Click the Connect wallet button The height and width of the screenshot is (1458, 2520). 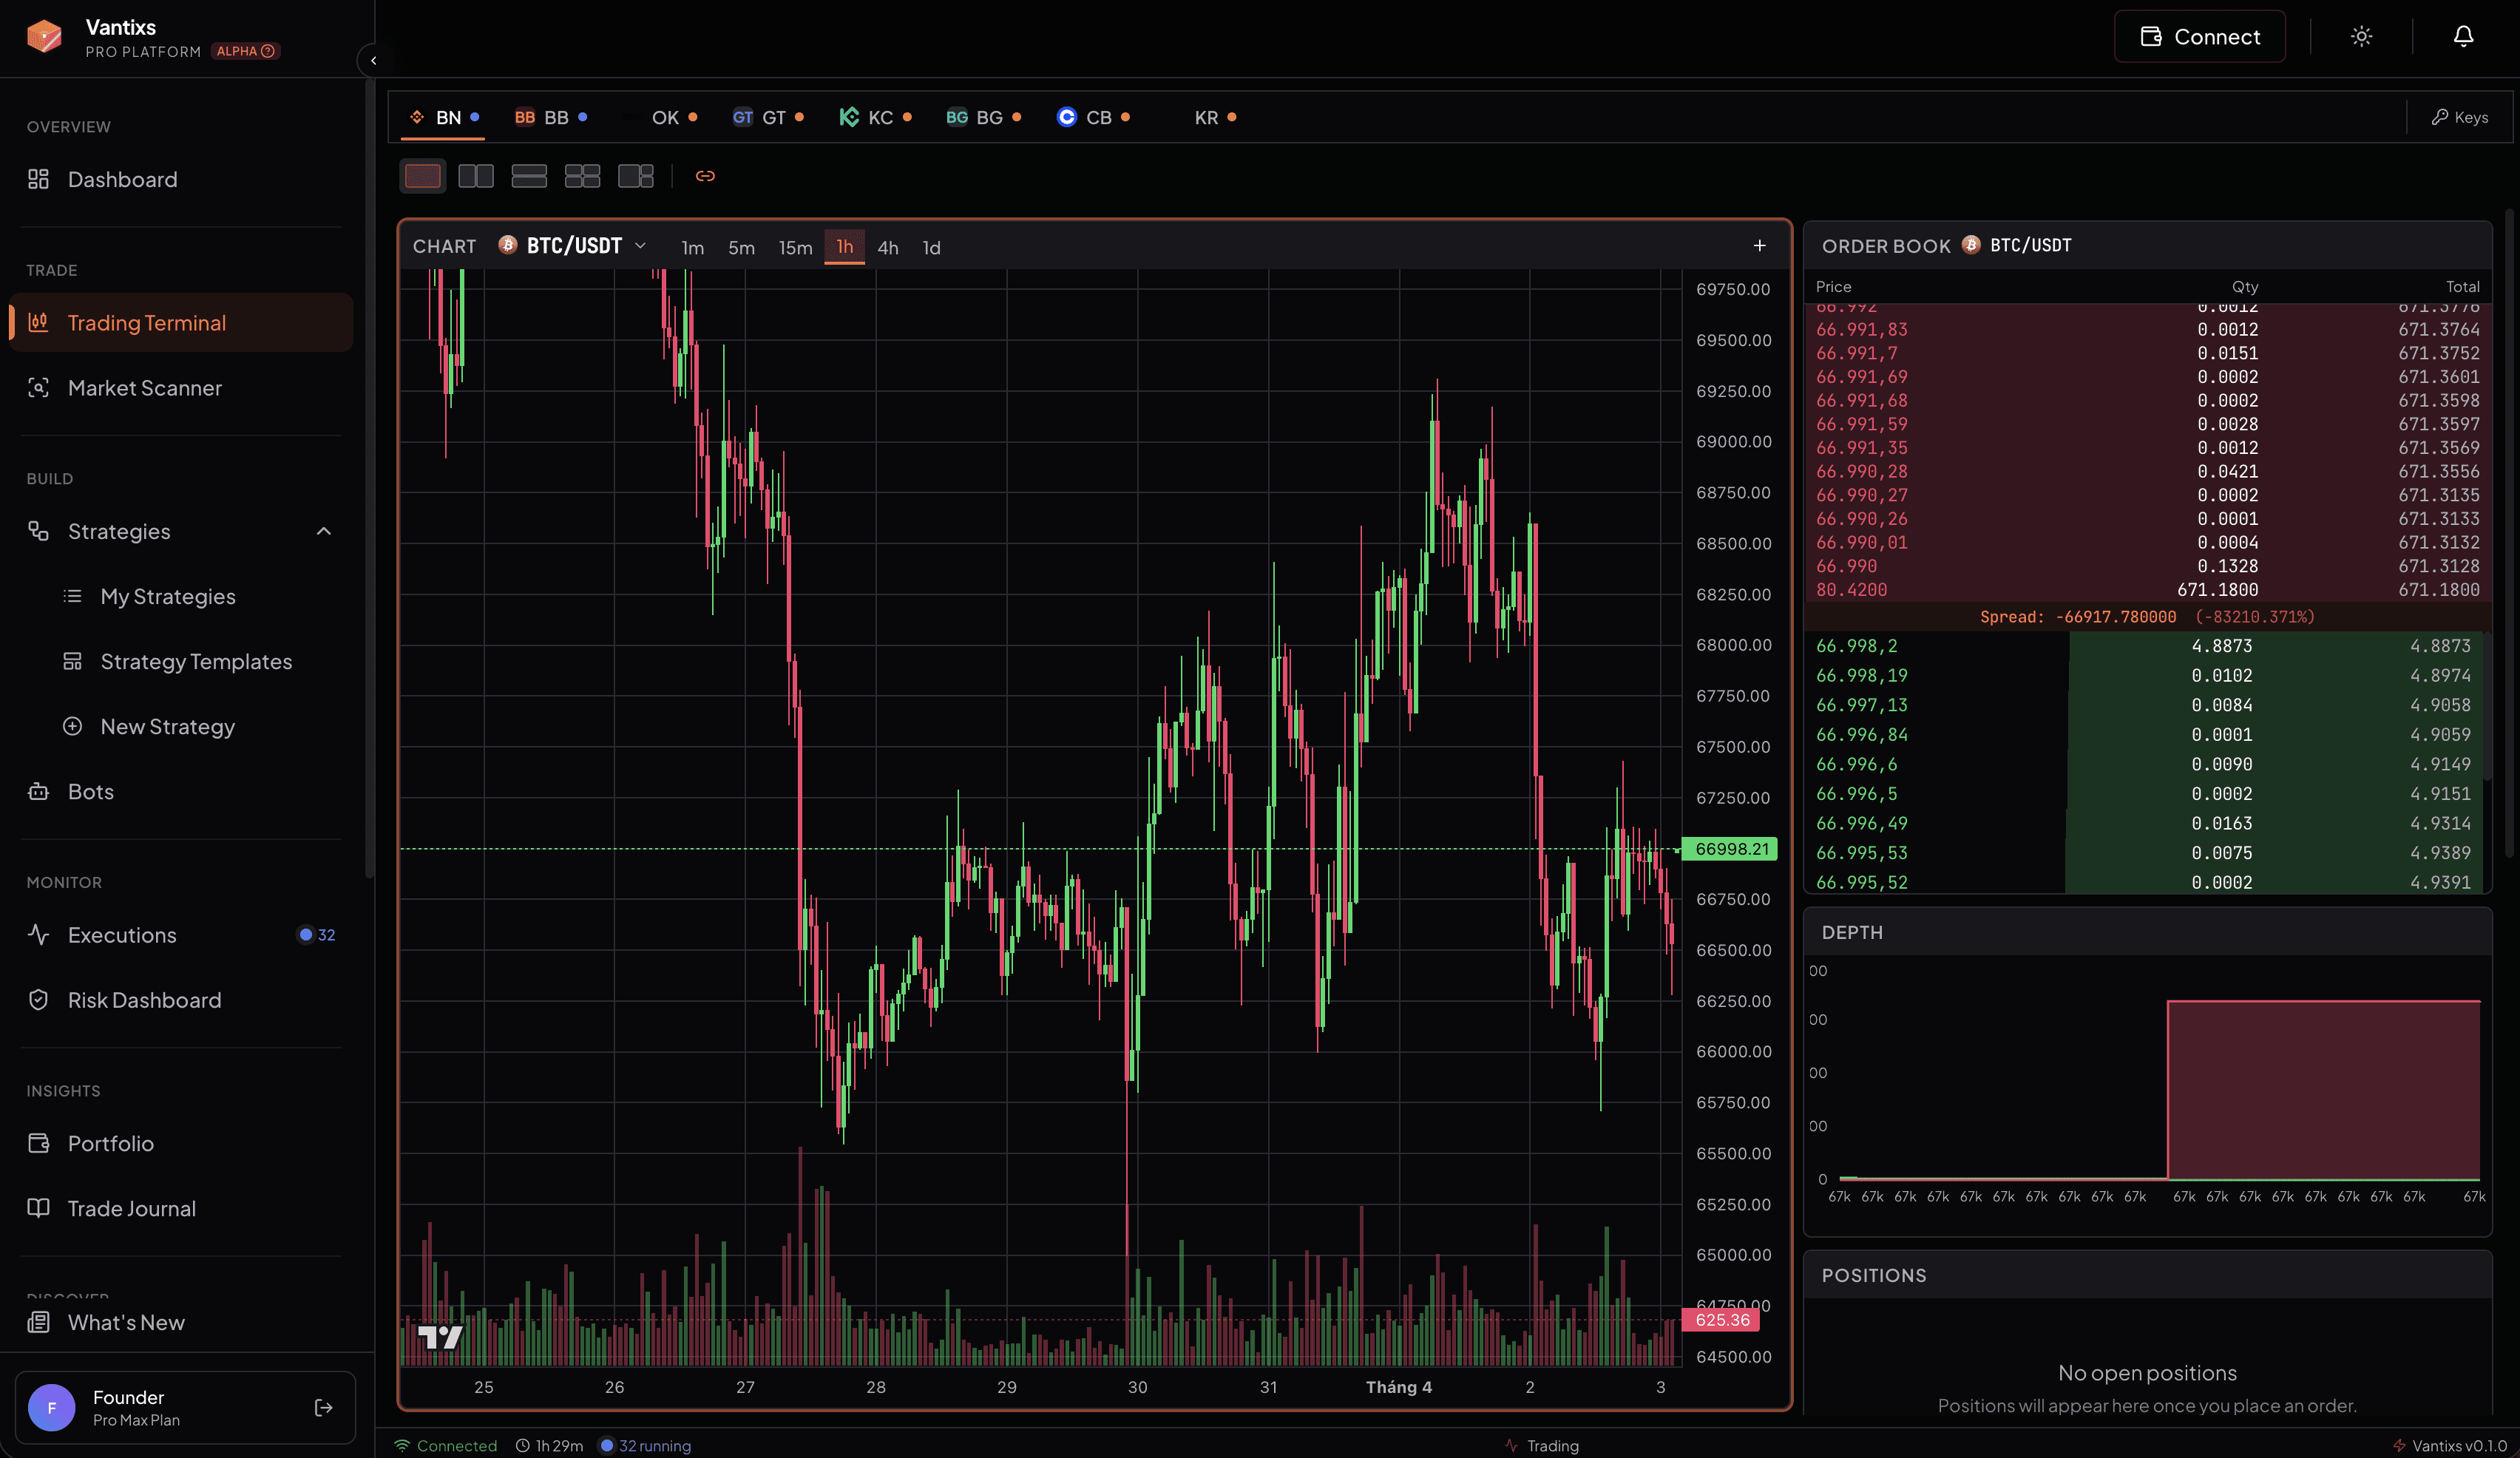[x=2199, y=37]
